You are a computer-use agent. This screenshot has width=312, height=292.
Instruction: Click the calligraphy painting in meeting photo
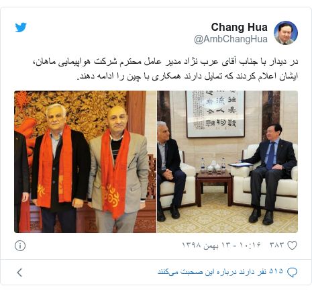point(215,113)
